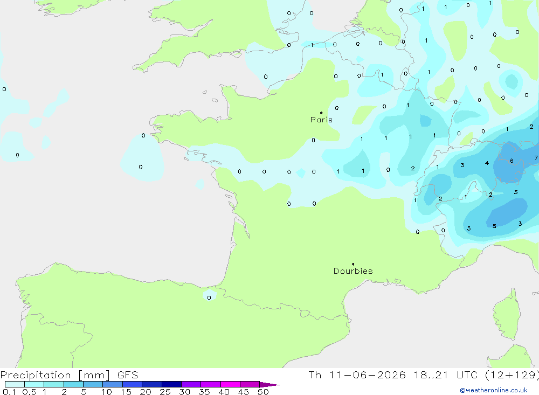Select the 'Paris' map label
The height and width of the screenshot is (395, 539).
tap(321, 120)
